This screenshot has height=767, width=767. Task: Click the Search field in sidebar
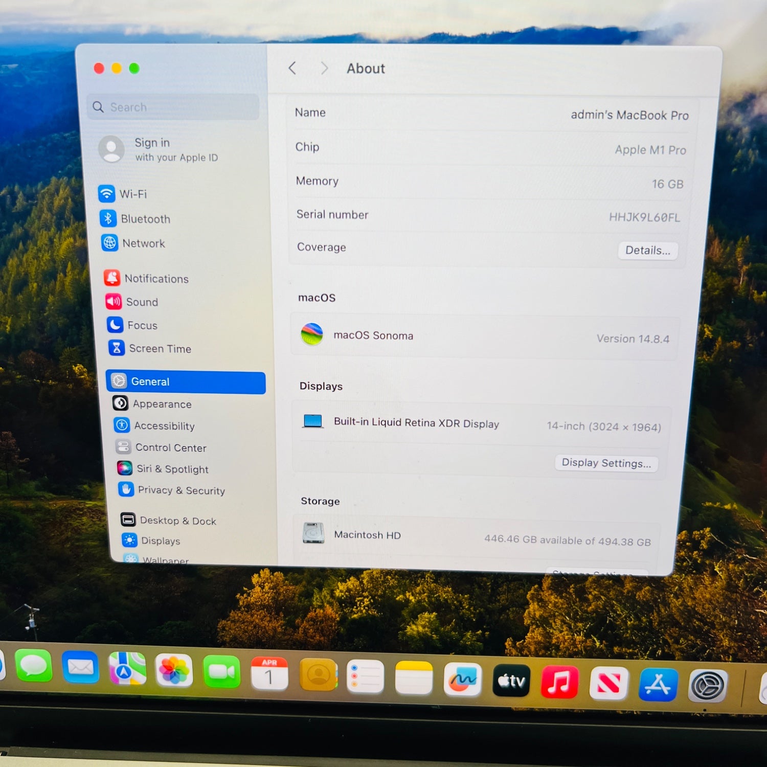174,107
